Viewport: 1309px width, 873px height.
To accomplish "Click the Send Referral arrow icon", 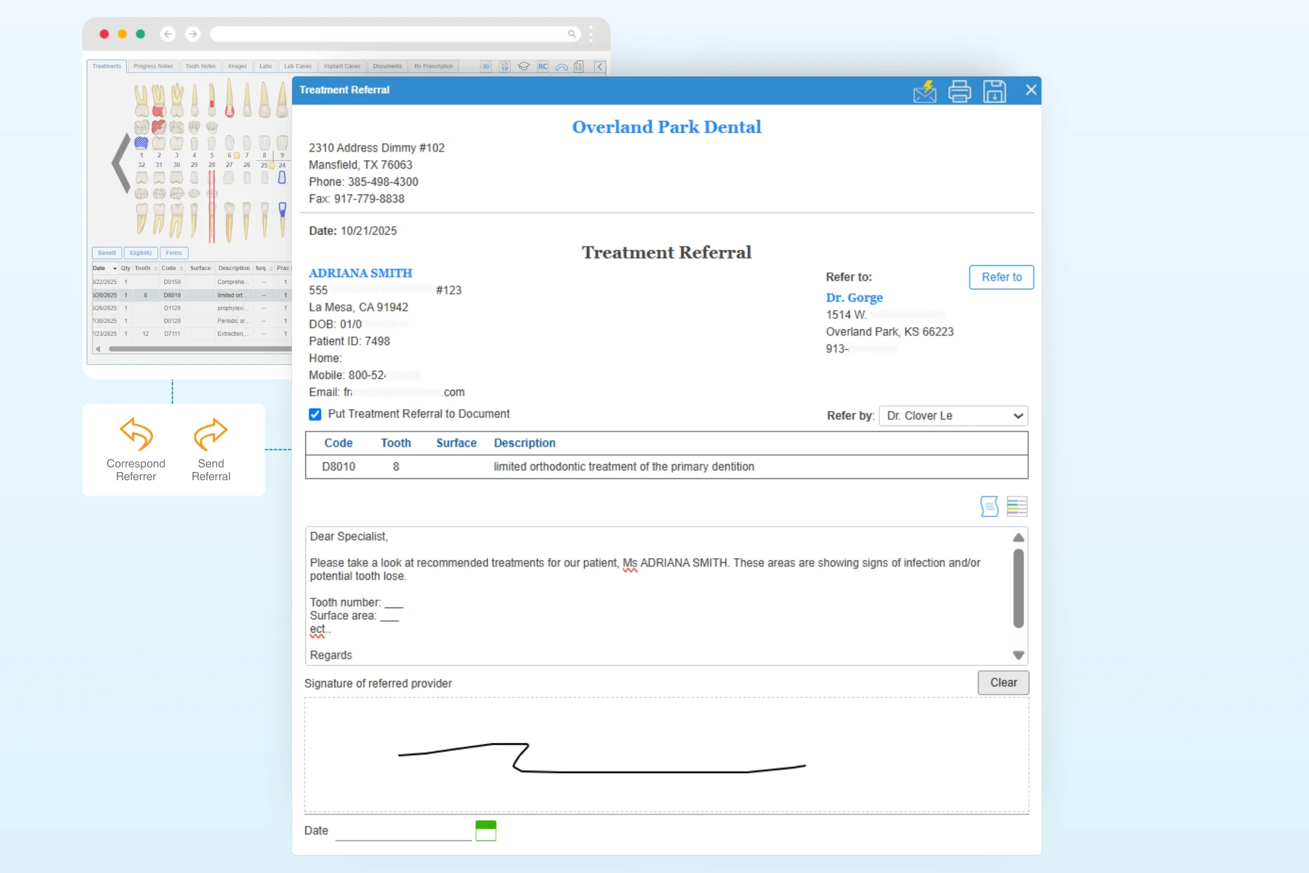I will 210,434.
